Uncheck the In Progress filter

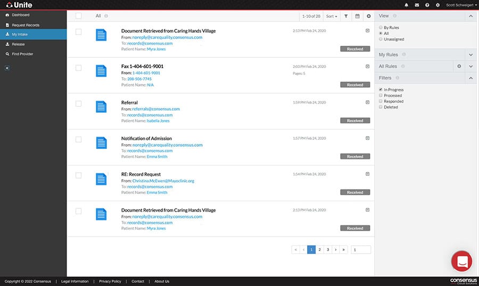381,89
